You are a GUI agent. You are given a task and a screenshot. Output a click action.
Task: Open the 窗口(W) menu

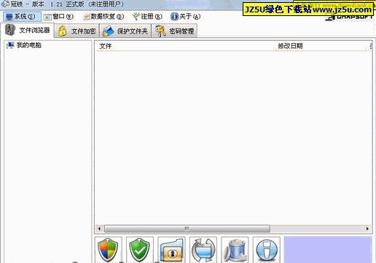point(58,17)
